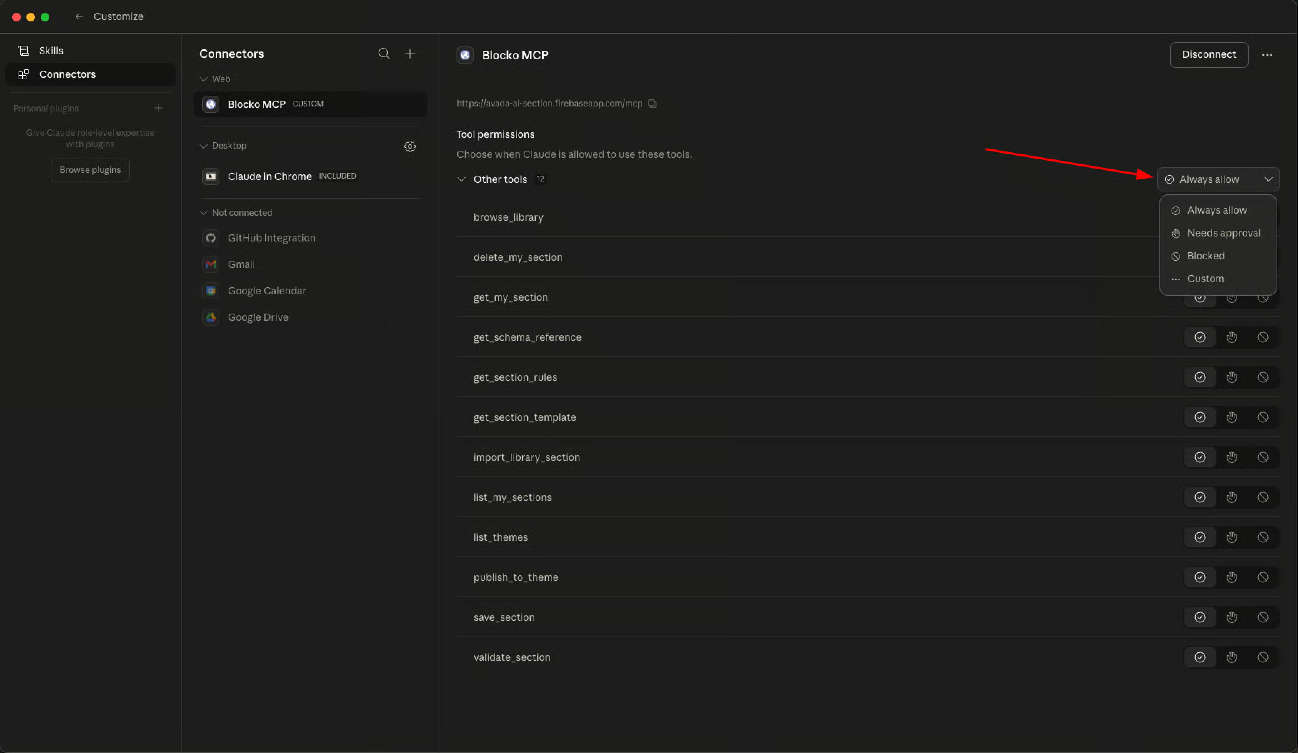Block import_library_section tool

(1262, 457)
